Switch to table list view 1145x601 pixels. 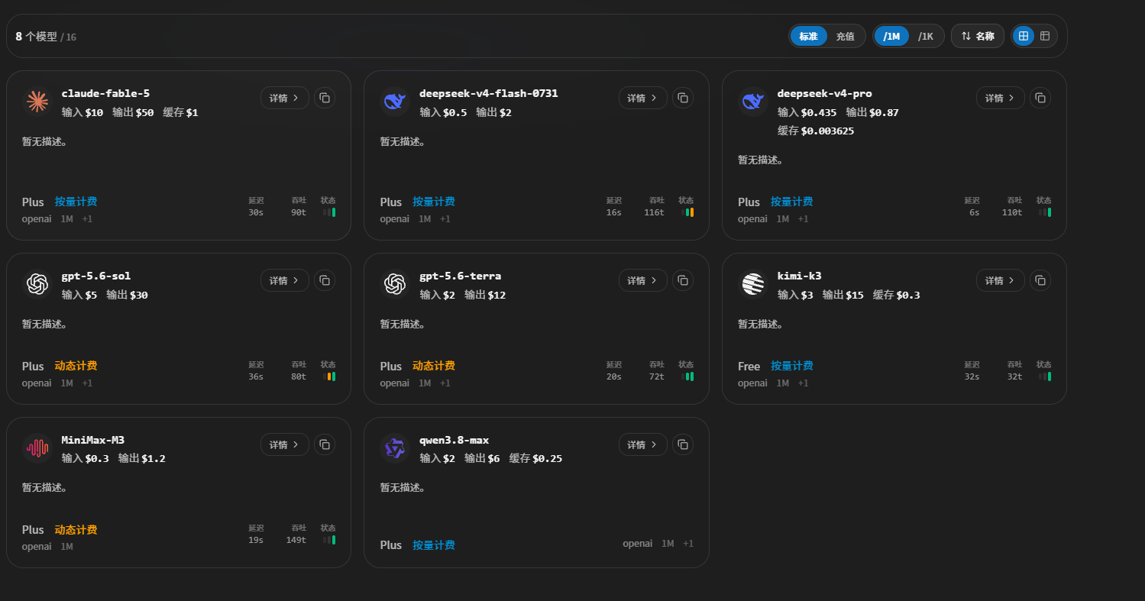pos(1045,36)
